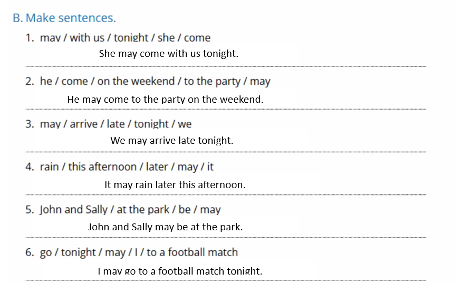Click the number '2.' list marker
This screenshot has width=462, height=283.
coord(30,81)
